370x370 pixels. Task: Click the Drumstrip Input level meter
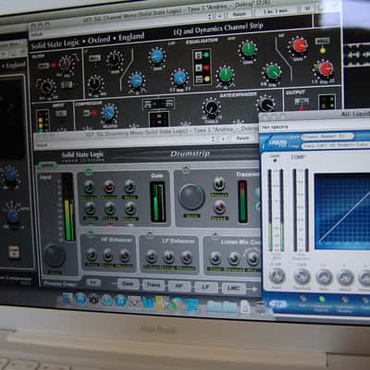pos(68,207)
